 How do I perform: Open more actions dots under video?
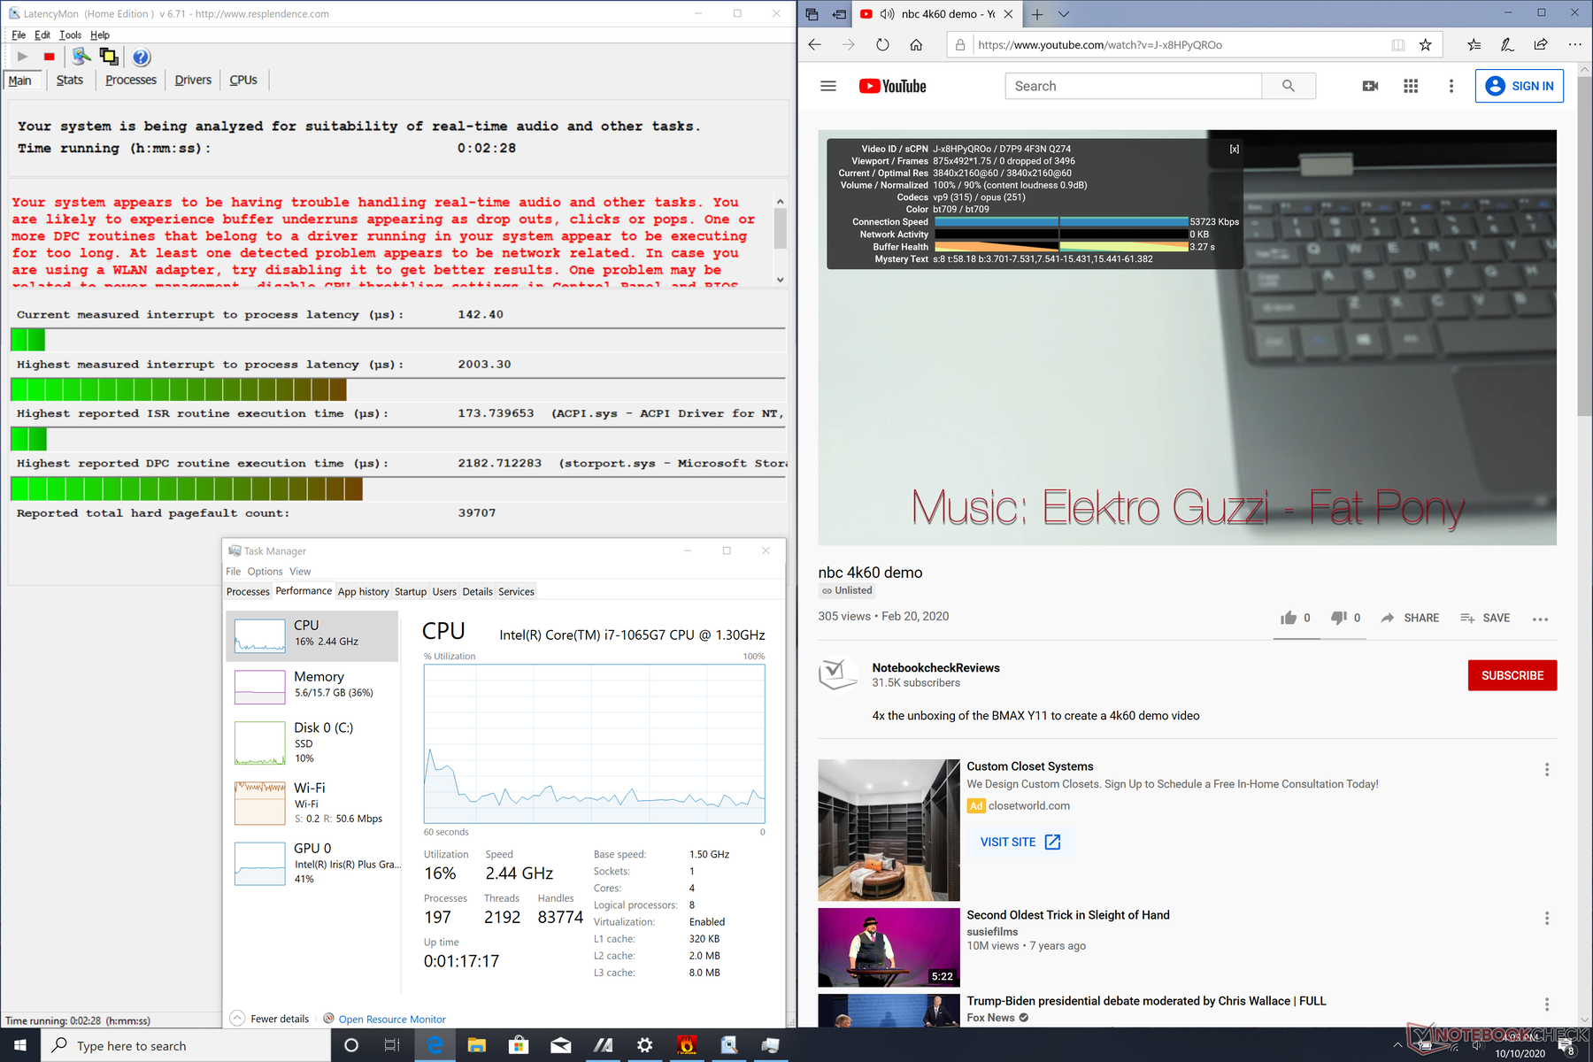point(1540,619)
